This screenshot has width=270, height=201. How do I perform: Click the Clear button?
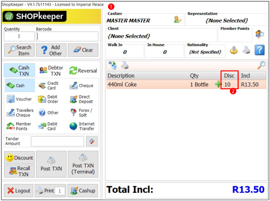[x=83, y=50]
